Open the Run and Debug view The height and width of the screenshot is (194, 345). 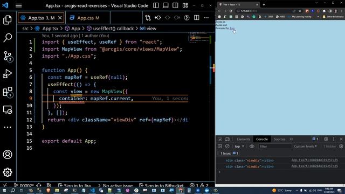tap(8, 74)
